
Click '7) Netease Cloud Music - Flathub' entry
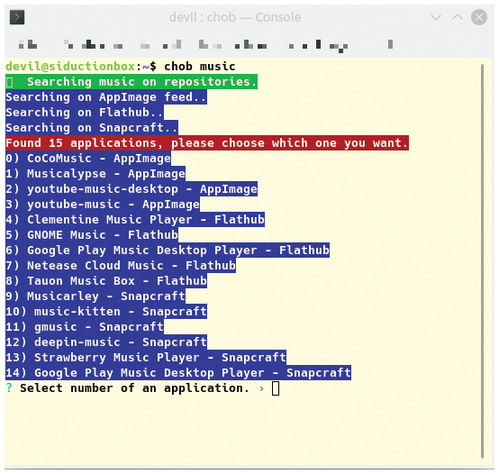(x=121, y=265)
